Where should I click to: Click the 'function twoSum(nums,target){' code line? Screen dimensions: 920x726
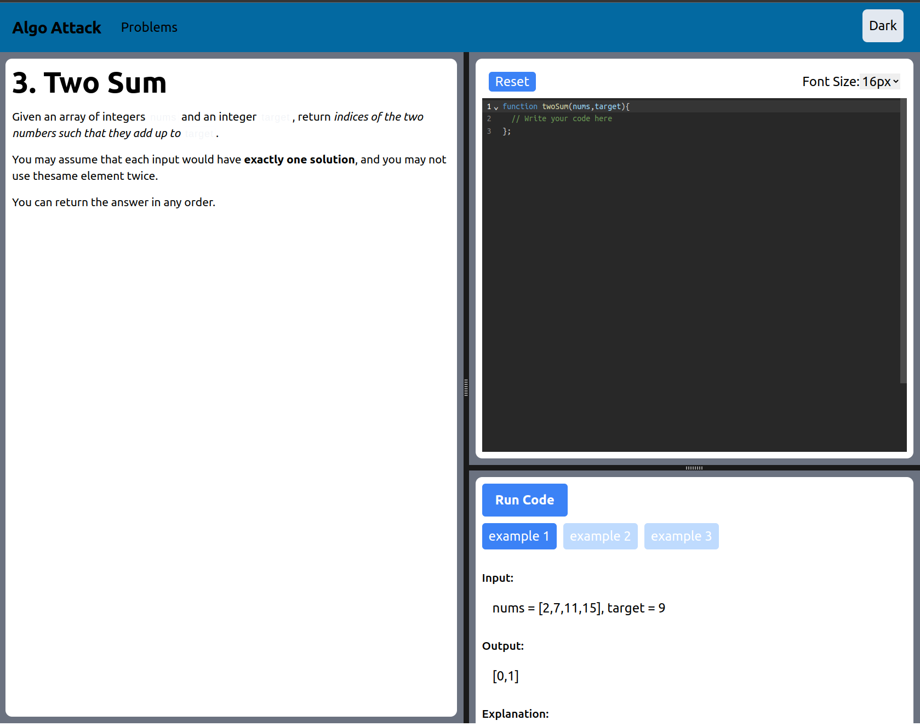(566, 106)
